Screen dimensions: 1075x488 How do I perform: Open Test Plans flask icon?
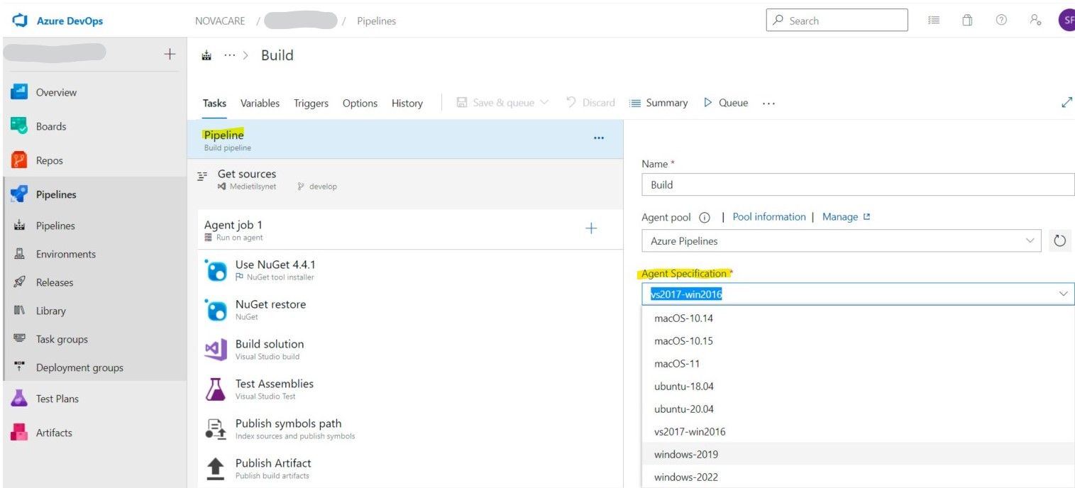pos(19,399)
